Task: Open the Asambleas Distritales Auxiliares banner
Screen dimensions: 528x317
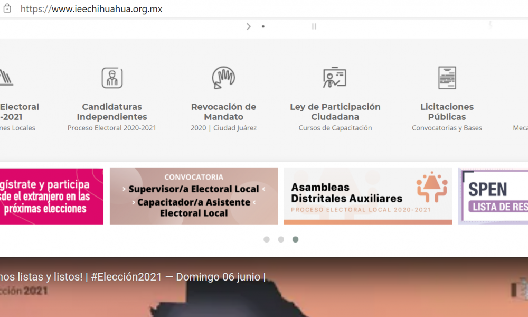Action: point(368,197)
